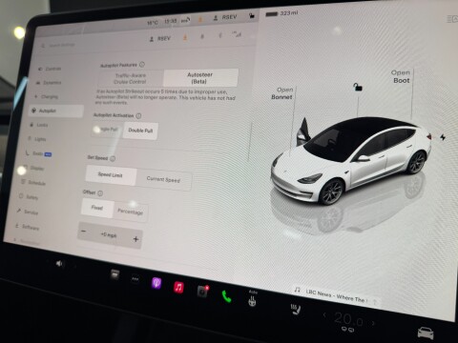
Task: Show Autopilot Features info tooltip
Action: point(142,65)
